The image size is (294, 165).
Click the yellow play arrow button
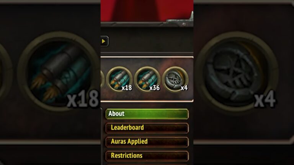pos(104,41)
